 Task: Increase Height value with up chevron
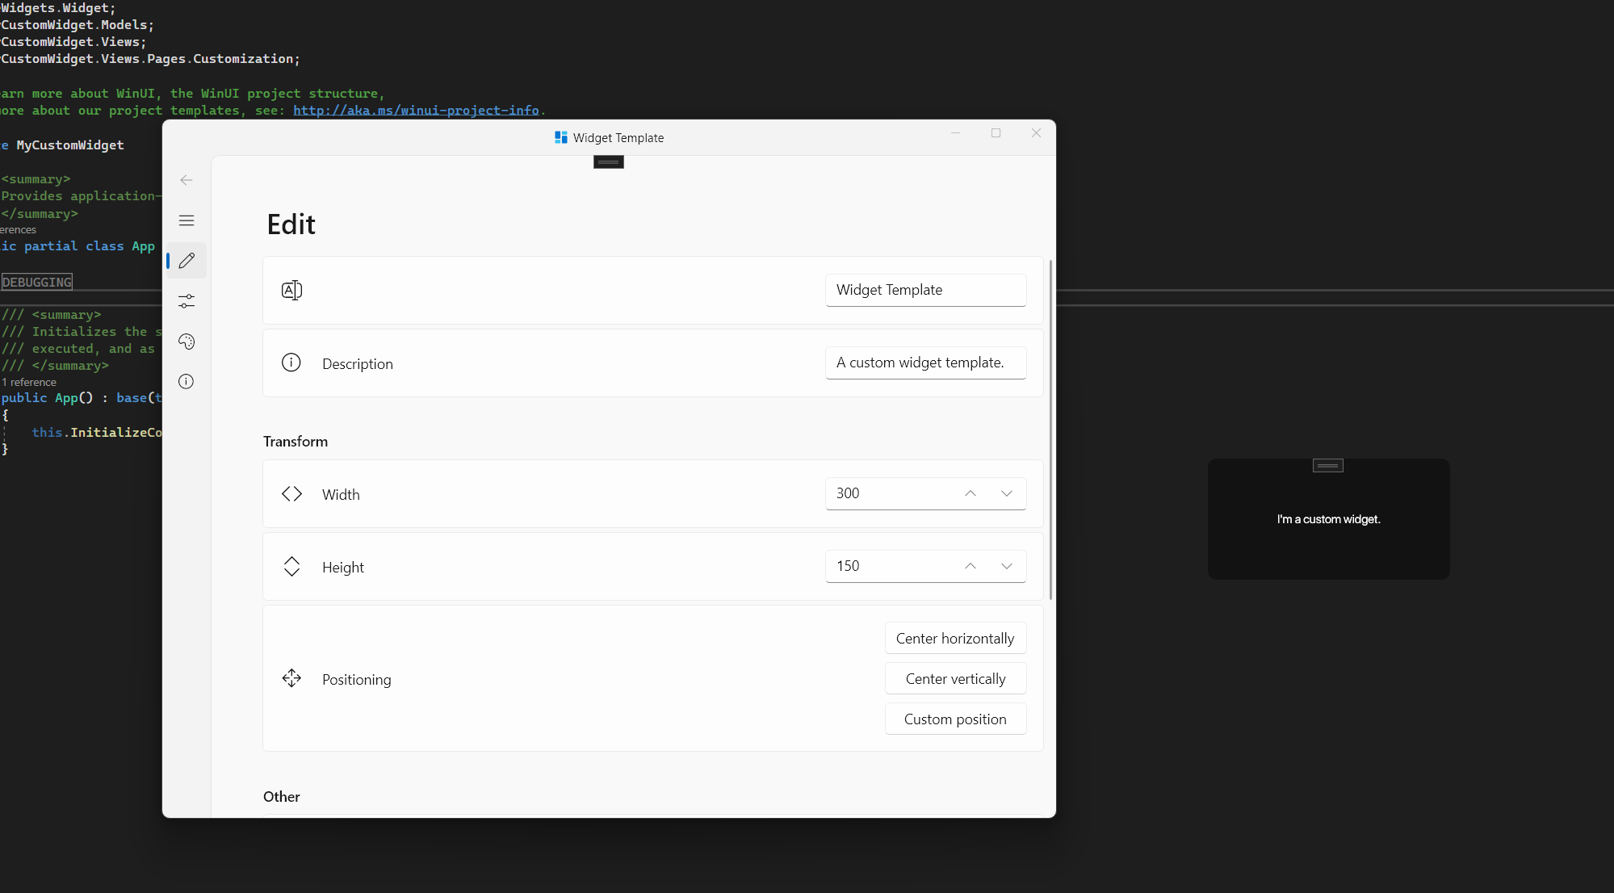[970, 566]
